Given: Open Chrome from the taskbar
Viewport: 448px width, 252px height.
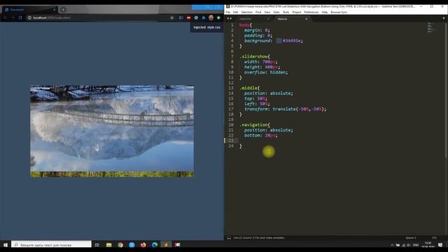Looking at the screenshot, I should click(x=120, y=245).
